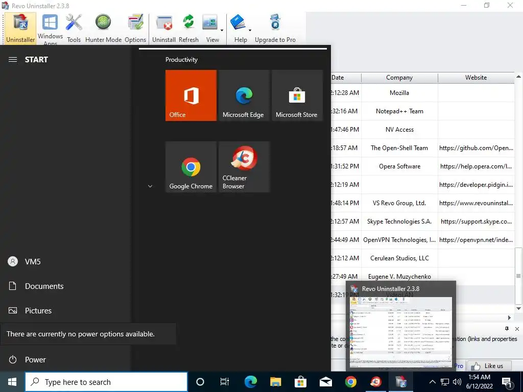Launch Microsoft Edge tile
Image resolution: width=523 pixels, height=392 pixels.
(x=244, y=95)
